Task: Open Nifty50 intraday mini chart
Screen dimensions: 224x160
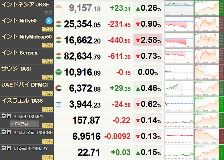Action: 179,24
